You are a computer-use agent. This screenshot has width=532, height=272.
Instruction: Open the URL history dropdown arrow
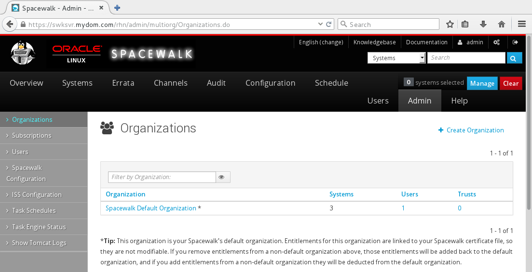pos(320,25)
